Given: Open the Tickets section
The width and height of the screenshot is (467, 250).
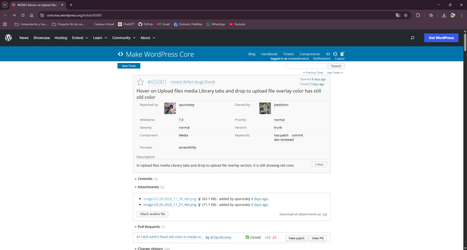Looking at the screenshot, I should 288,54.
